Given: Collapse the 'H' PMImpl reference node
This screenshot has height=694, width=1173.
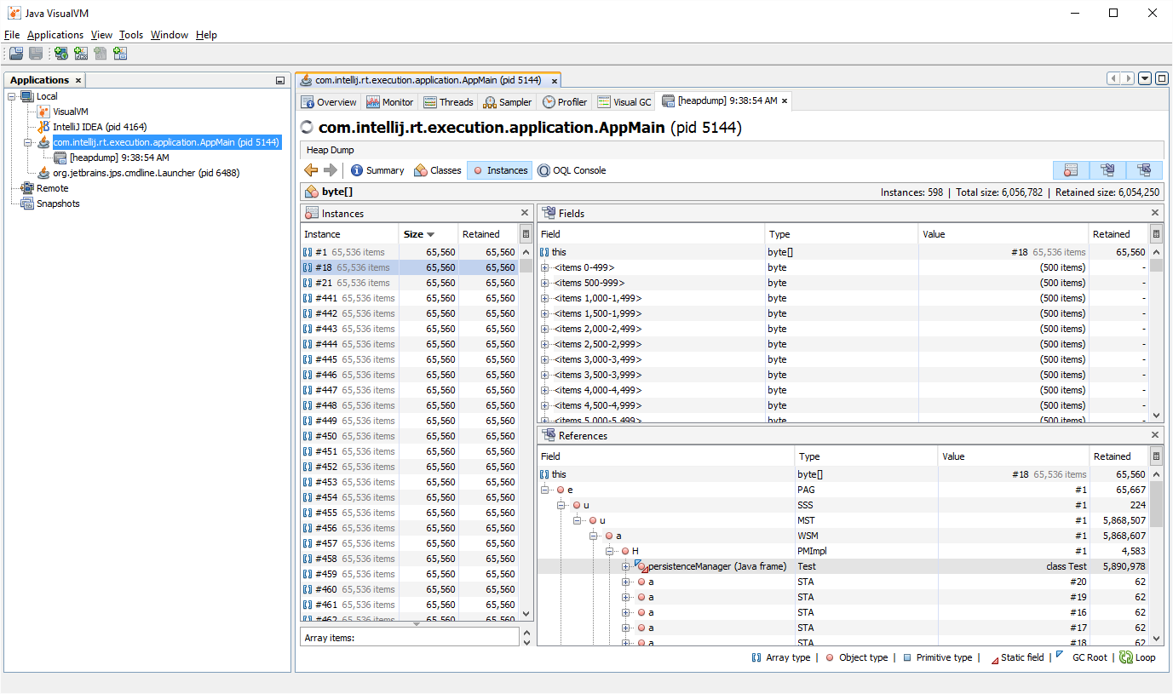Looking at the screenshot, I should [x=610, y=551].
